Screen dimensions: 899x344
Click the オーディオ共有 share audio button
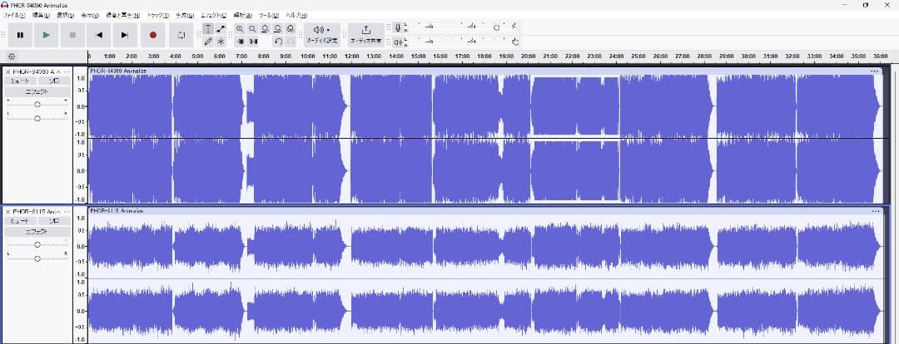pyautogui.click(x=365, y=35)
